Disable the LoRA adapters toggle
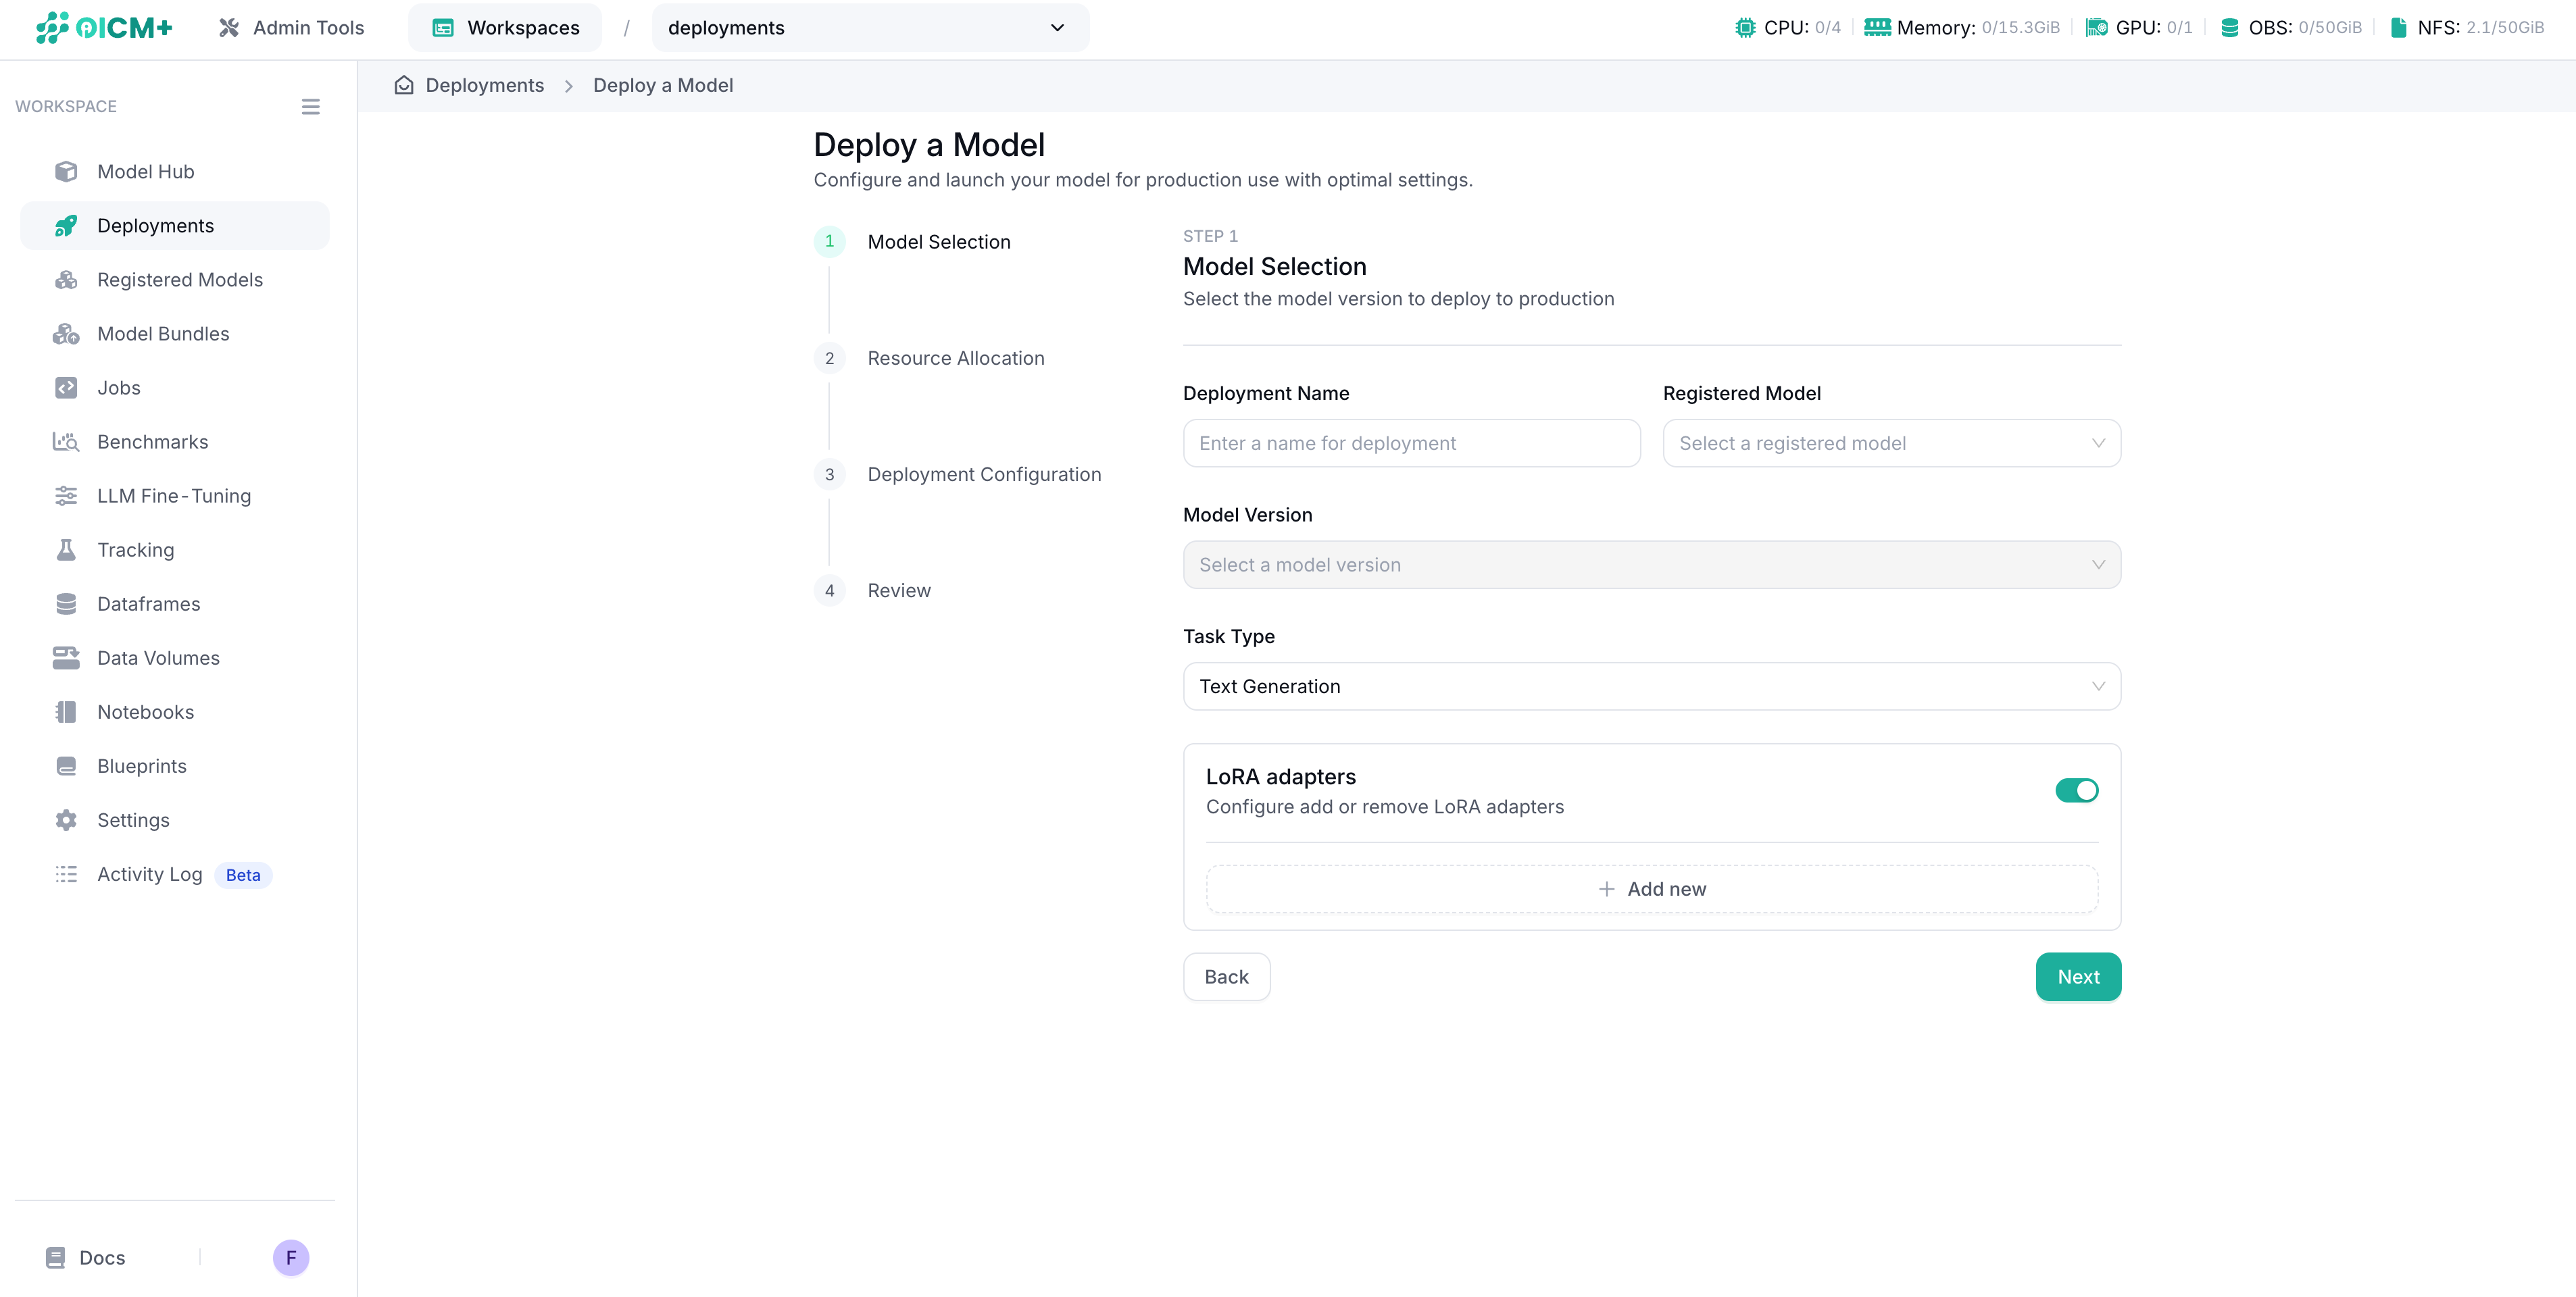The height and width of the screenshot is (1297, 2576). point(2076,790)
